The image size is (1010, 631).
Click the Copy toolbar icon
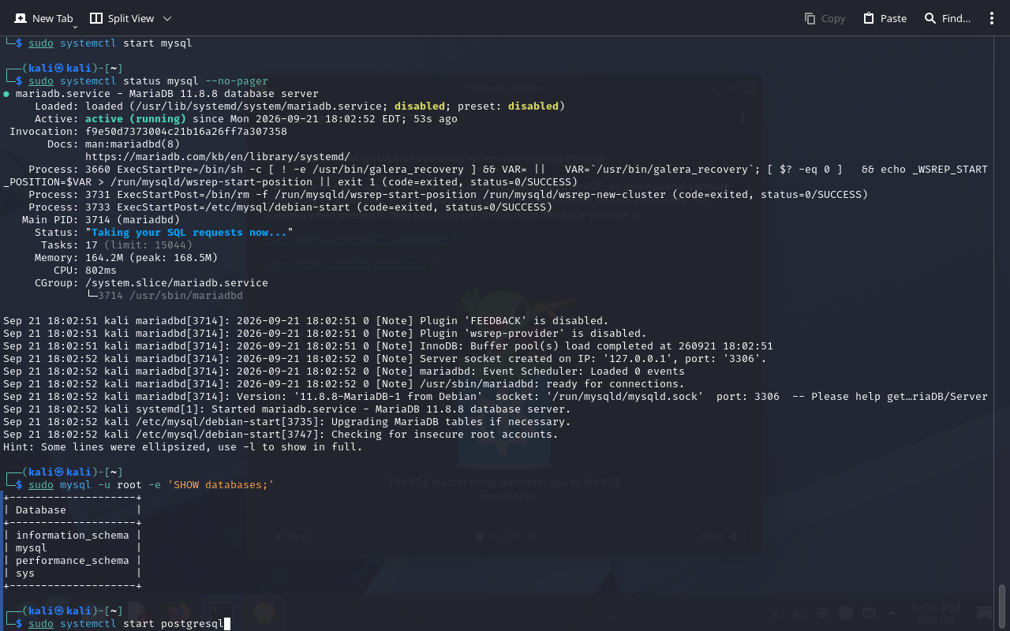(x=825, y=18)
